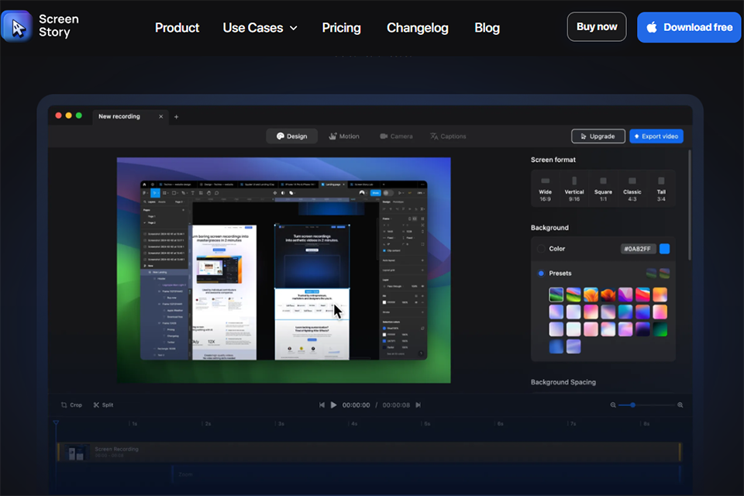Visit the Blog link in the navigation
The image size is (744, 496).
(x=487, y=28)
